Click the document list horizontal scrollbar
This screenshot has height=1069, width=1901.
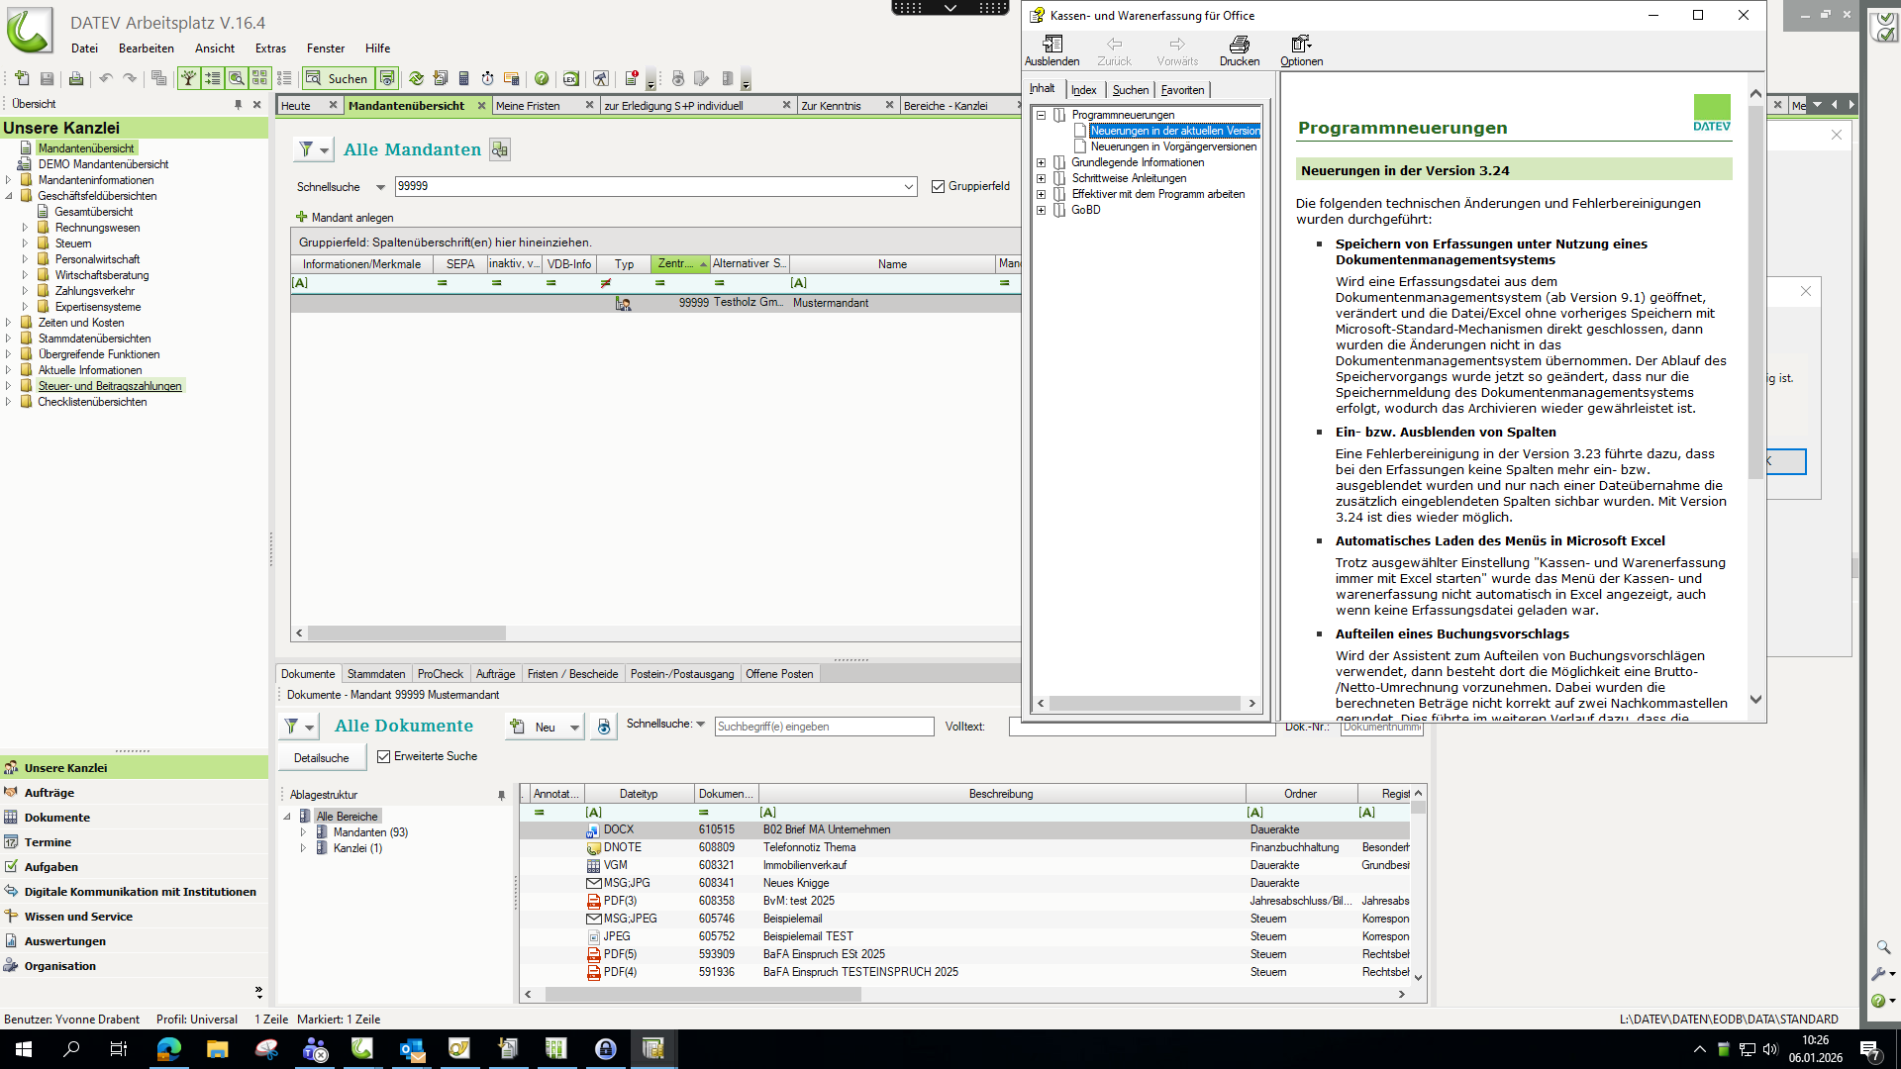703,994
